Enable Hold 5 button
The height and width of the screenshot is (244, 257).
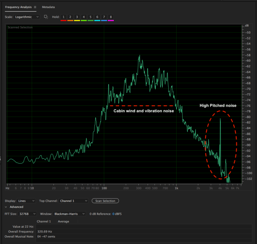90,17
